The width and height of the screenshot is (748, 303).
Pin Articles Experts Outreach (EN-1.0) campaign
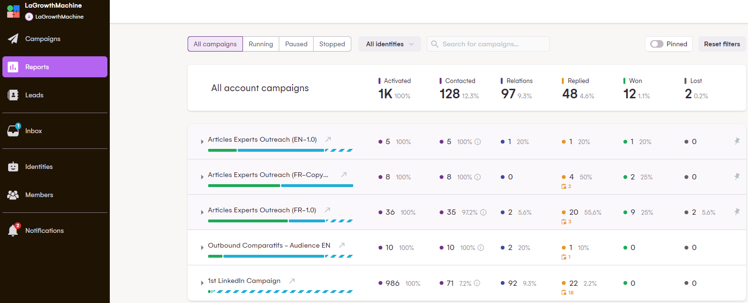pyautogui.click(x=737, y=141)
